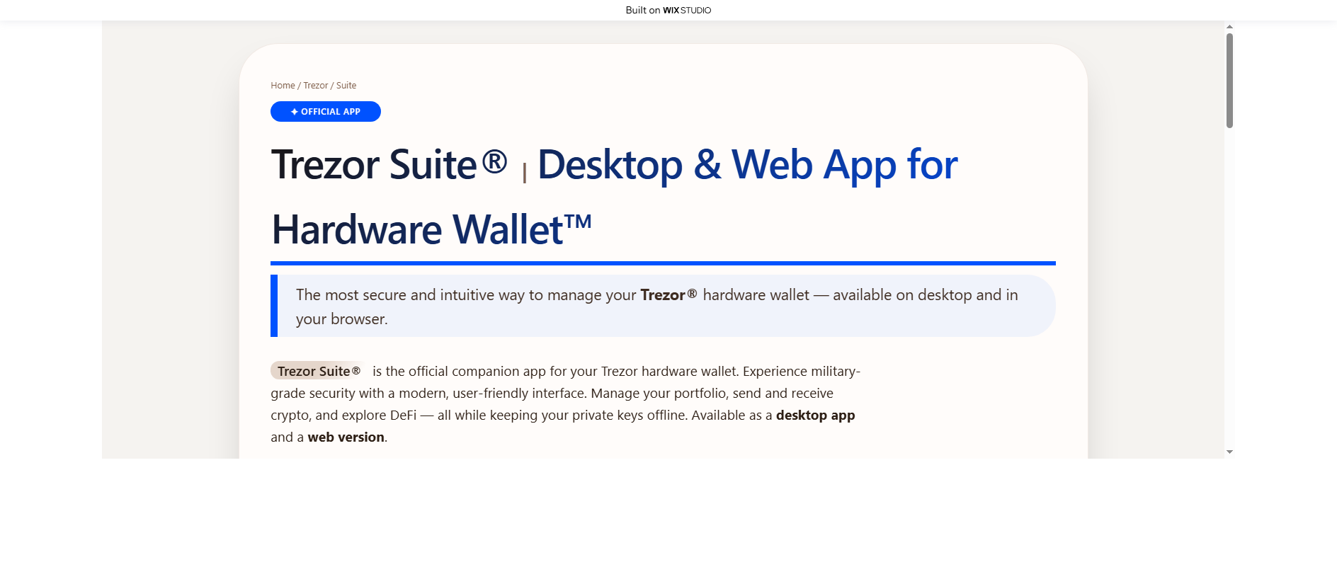Image resolution: width=1337 pixels, height=579 pixels.
Task: Click the bold Trezor® in the tagline
Action: 668,295
